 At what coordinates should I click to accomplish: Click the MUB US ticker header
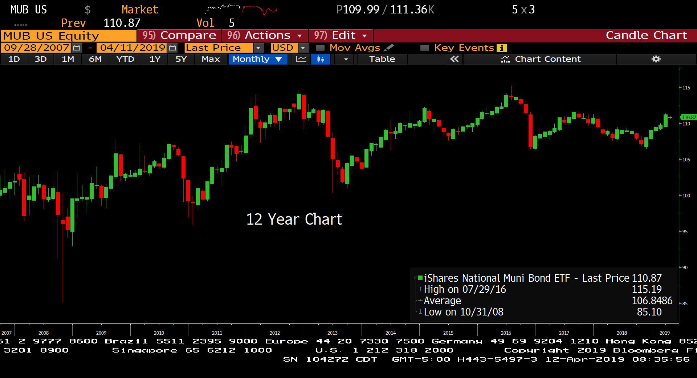coord(29,9)
